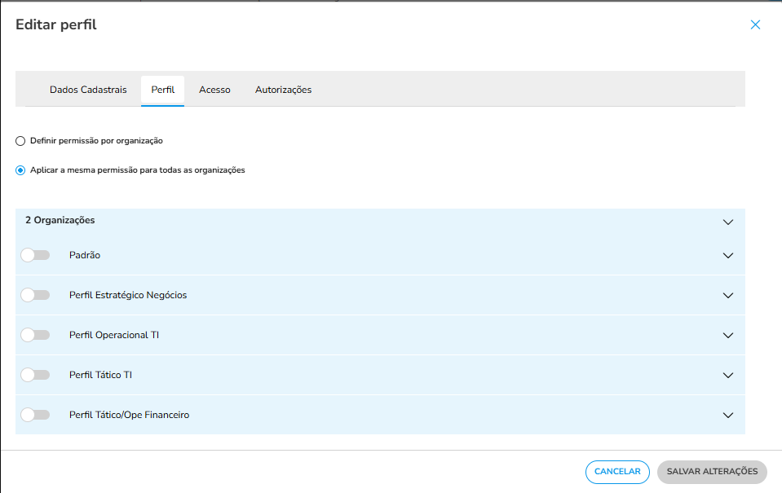Click the CANCELAR button
782x493 pixels.
pos(617,472)
